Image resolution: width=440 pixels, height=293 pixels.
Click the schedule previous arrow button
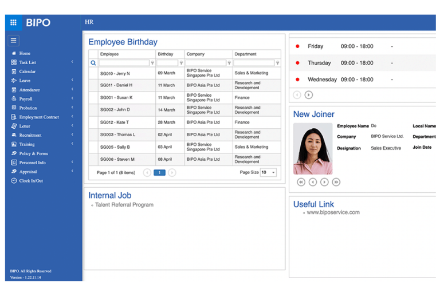click(297, 95)
